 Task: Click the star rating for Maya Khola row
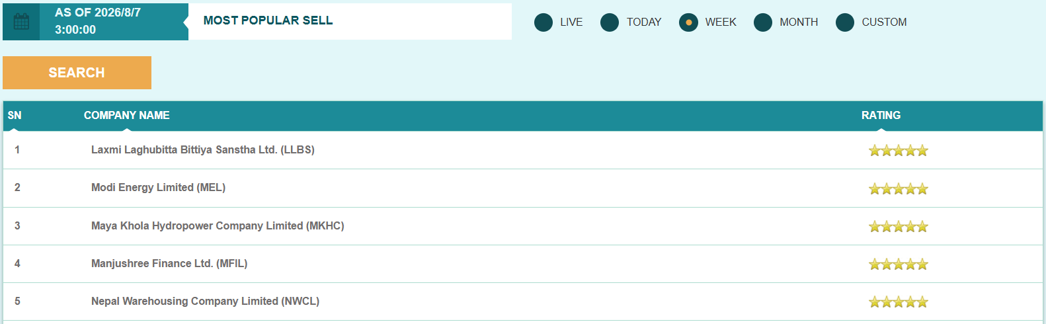point(898,227)
